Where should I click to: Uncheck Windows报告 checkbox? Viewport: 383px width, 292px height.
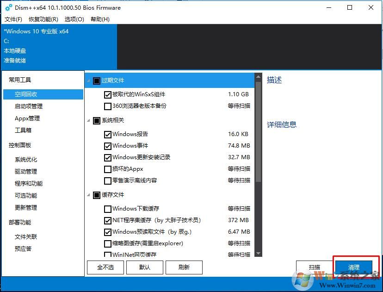pos(107,134)
